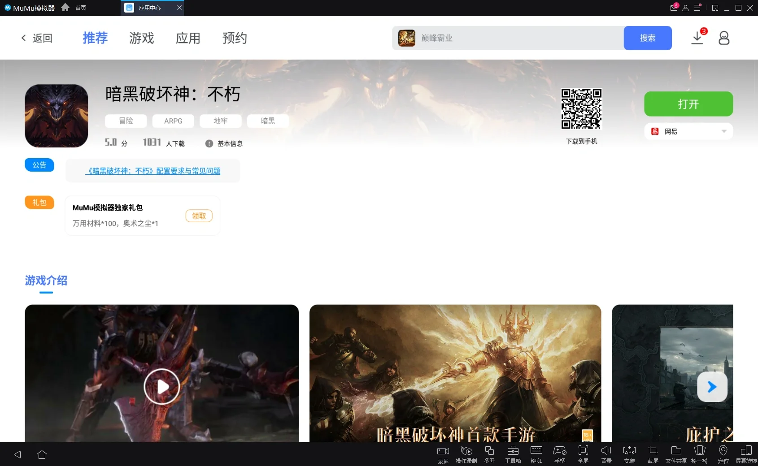Click the mini-window mode icon in title bar
The width and height of the screenshot is (758, 466).
coord(715,8)
